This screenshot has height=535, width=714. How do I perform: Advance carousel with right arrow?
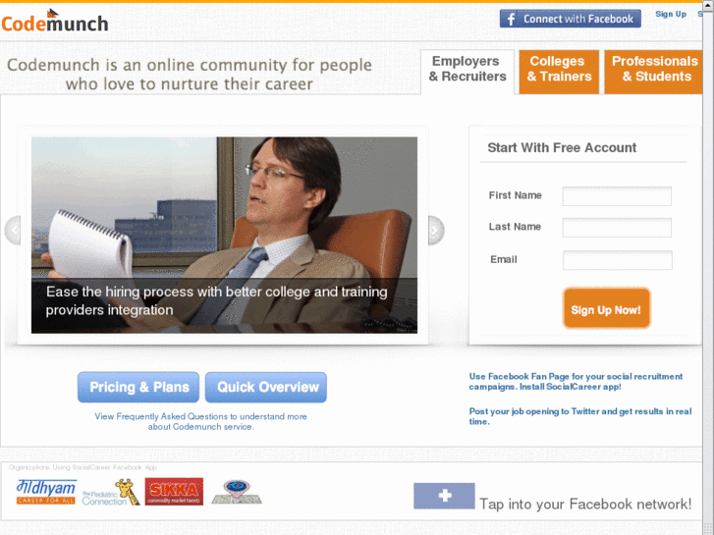pyautogui.click(x=436, y=231)
